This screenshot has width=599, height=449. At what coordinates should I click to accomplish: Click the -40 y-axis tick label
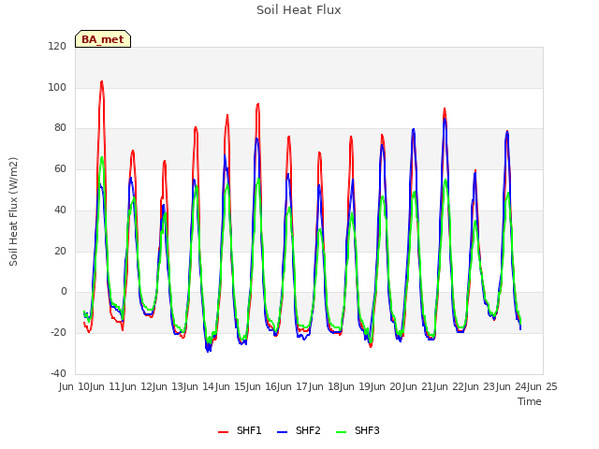tap(58, 373)
